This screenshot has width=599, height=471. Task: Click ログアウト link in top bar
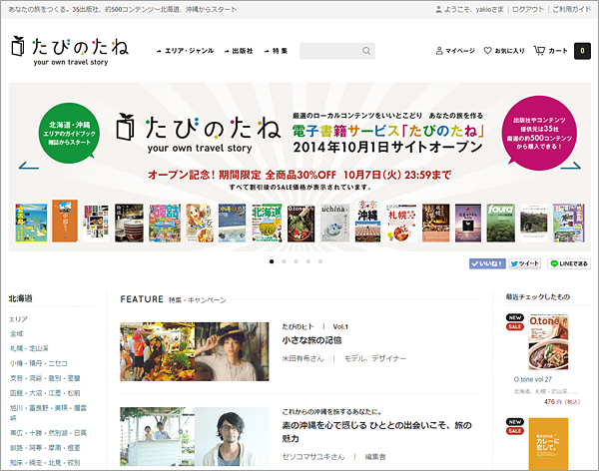pyautogui.click(x=528, y=9)
